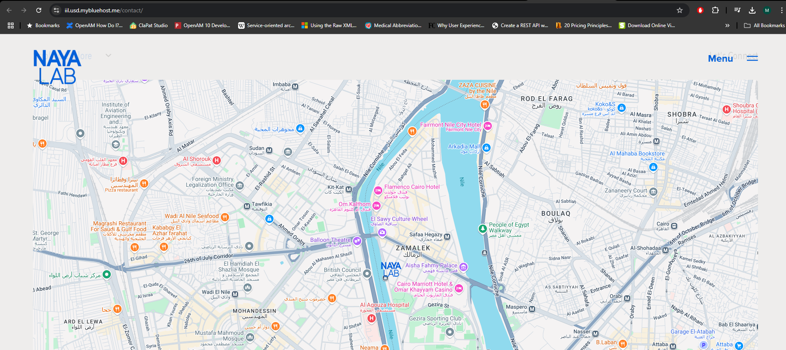Viewport: 786px width, 350px height.
Task: Click British Council pin
Action: tap(367, 273)
